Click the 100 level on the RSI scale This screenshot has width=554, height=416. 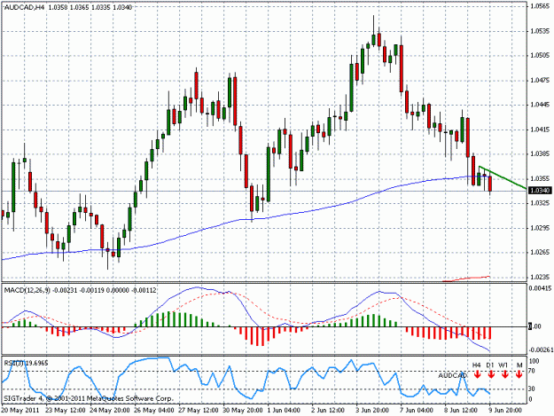[x=534, y=361]
